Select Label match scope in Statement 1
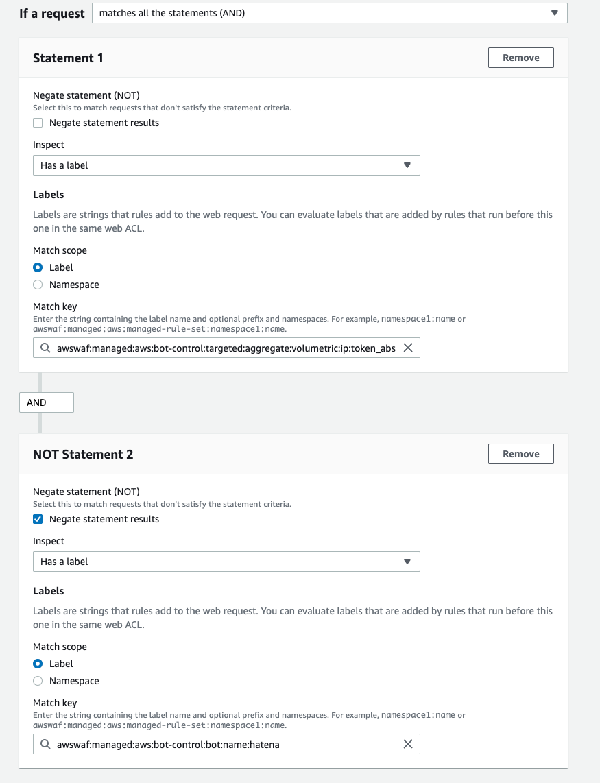This screenshot has height=783, width=600. [38, 267]
